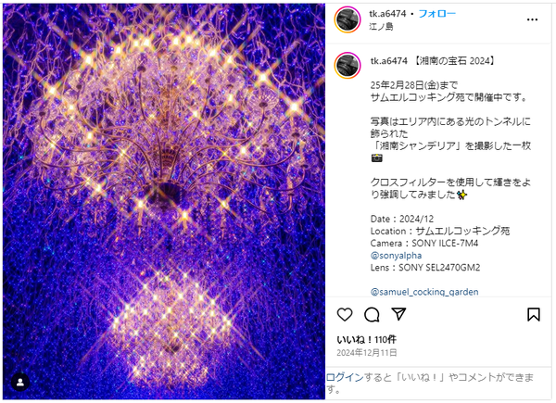Save the post with the bookmark icon
This screenshot has height=403, width=556.
click(x=534, y=314)
